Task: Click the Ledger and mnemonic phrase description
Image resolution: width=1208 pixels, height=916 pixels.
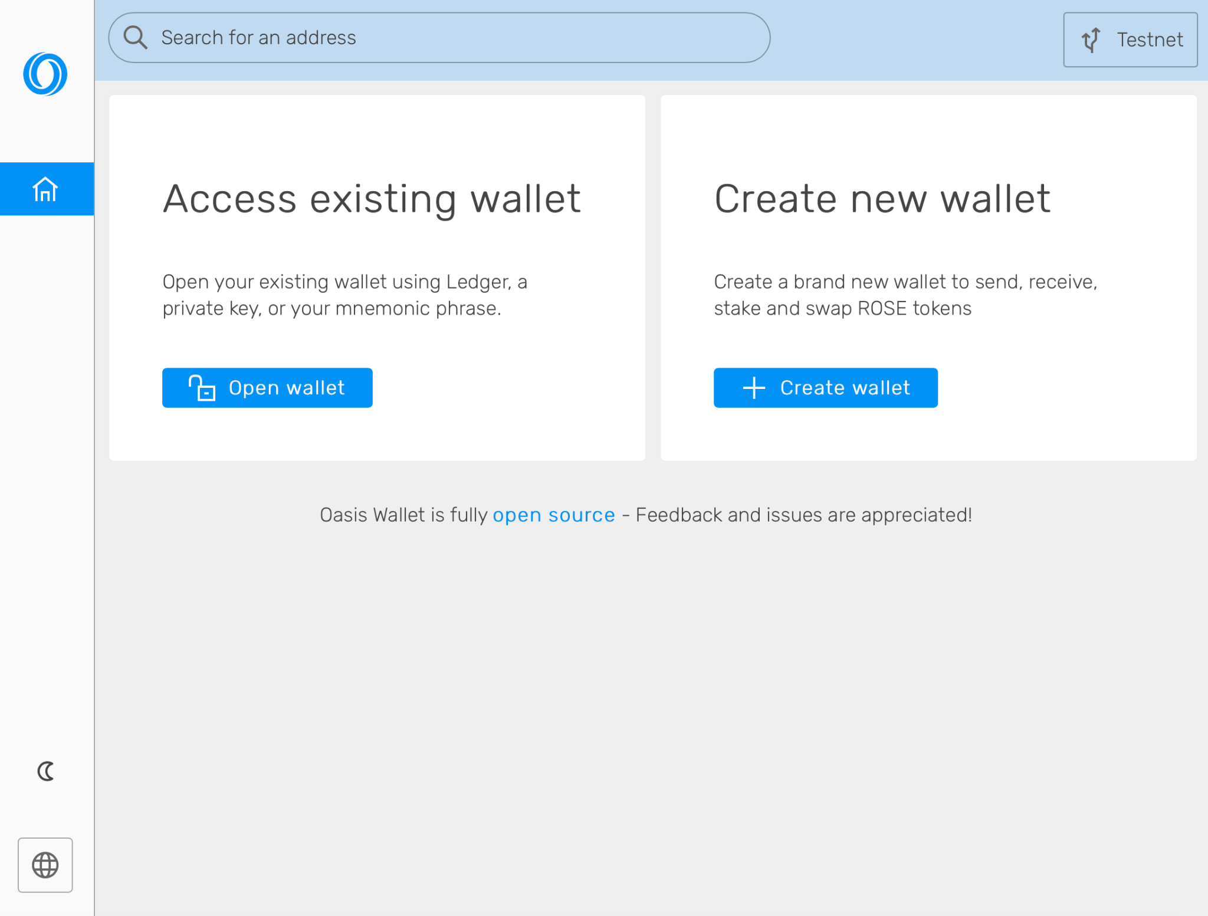Action: (x=345, y=295)
